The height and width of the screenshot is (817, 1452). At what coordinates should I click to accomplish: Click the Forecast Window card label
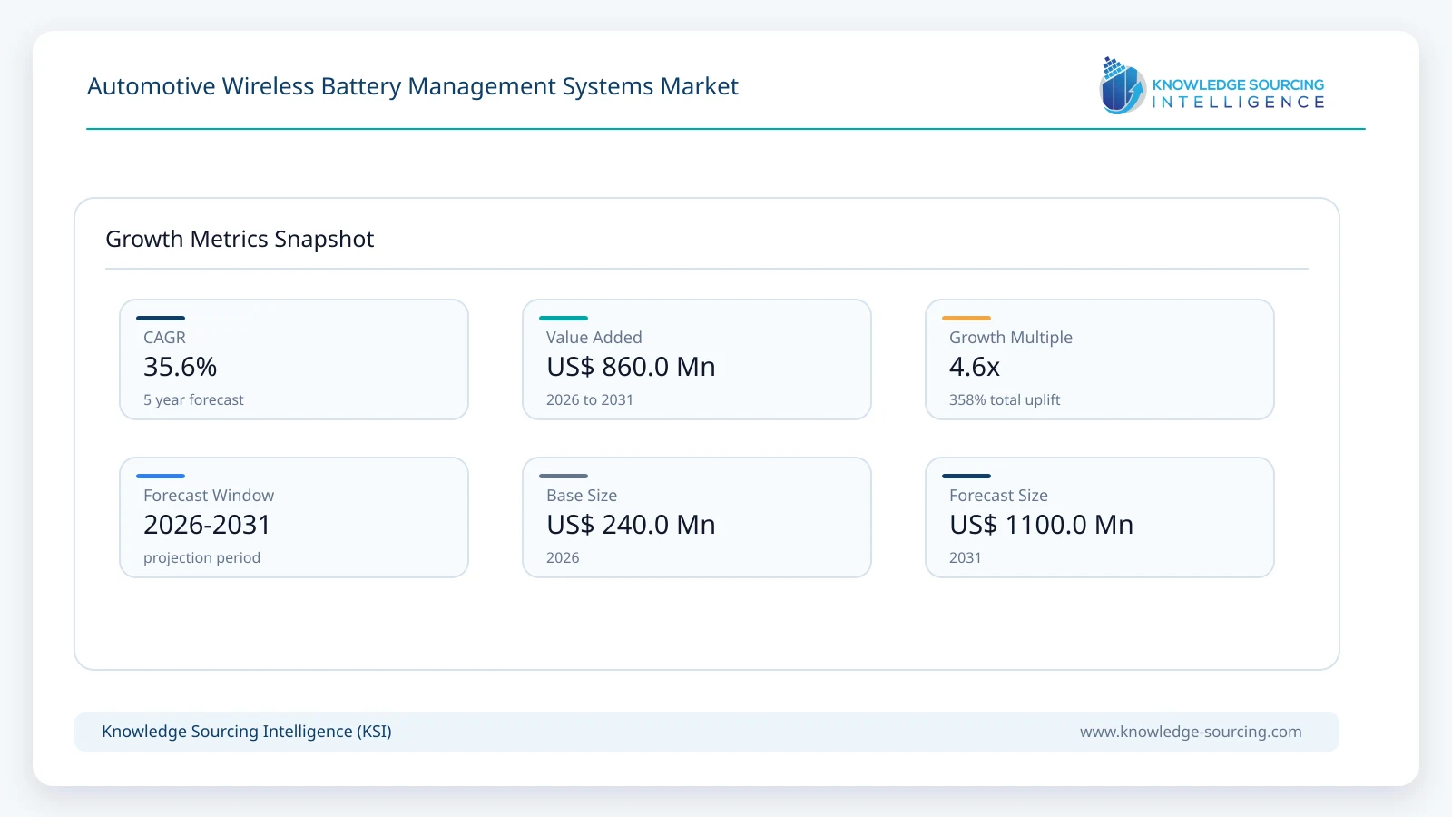coord(209,496)
